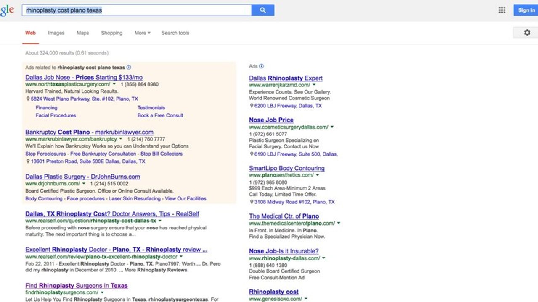The image size is (538, 302).
Task: Click Stop Bill Collectors sitelink
Action: [162, 154]
